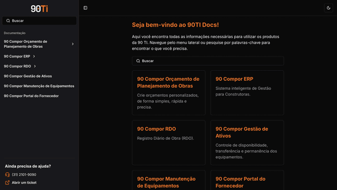Open 90 Compor Manutenção de Equipamentos in sidebar

[39, 86]
